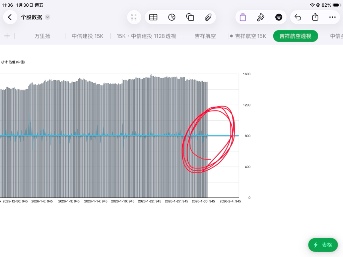The image size is (343, 257).
Task: Tap the 2025-12-30: 945 axis label
Action: (x=15, y=201)
